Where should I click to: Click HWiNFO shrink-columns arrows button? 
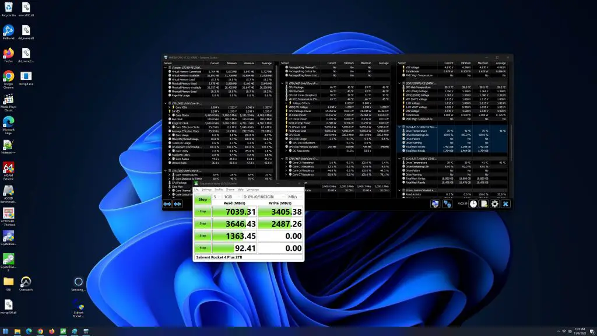coord(177,204)
